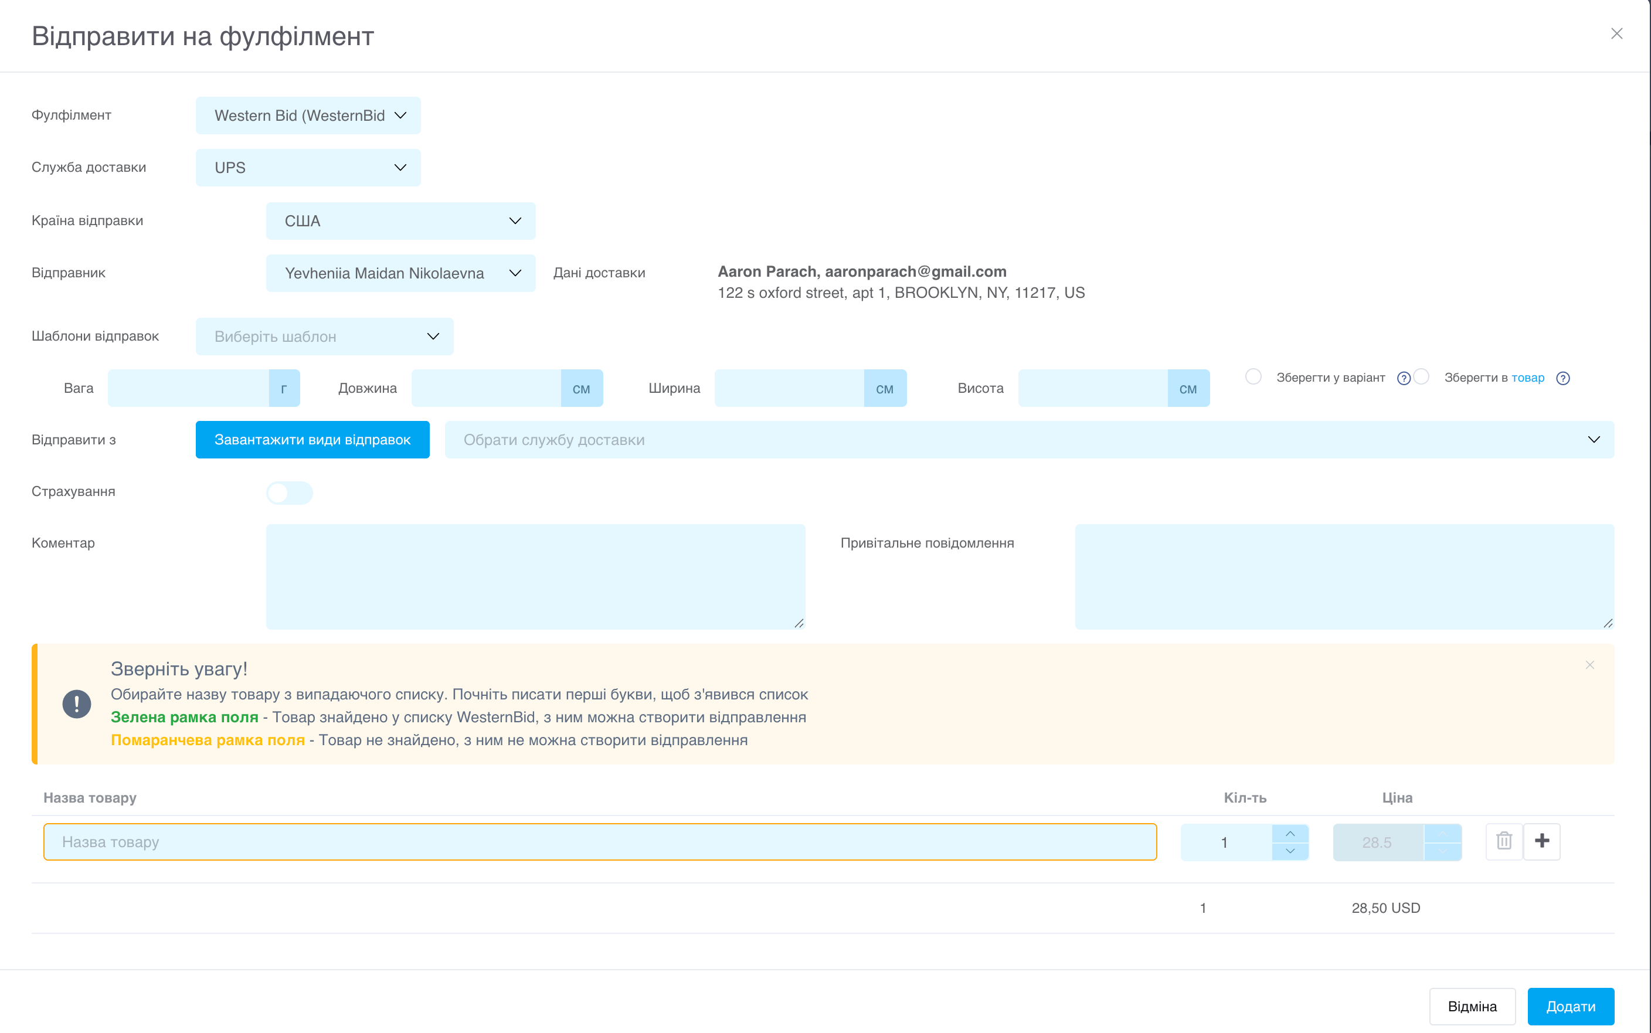Expand the Служба доставки UPS dropdown

308,168
